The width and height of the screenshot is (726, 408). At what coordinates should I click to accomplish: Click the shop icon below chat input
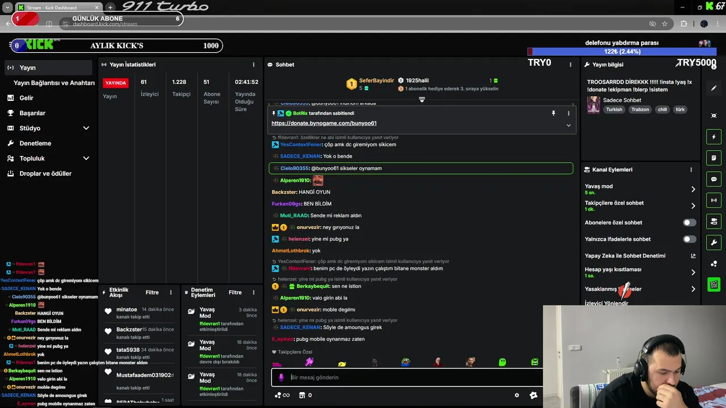pyautogui.click(x=302, y=396)
